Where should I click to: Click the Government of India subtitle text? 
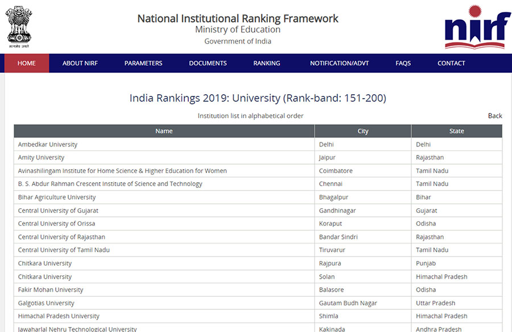[x=238, y=41]
